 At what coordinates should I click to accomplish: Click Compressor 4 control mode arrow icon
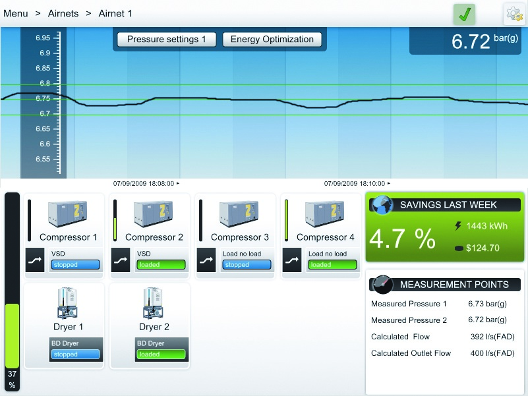[292, 260]
